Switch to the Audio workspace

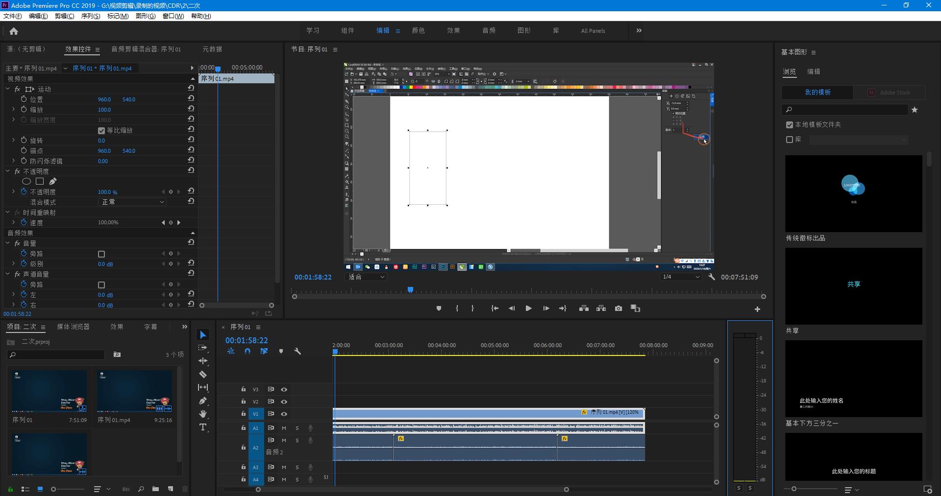click(x=489, y=30)
